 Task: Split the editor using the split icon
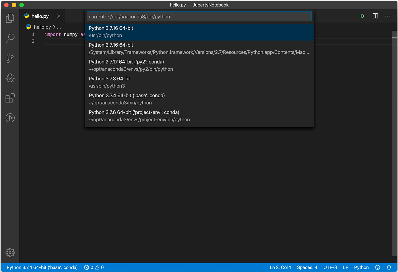click(x=375, y=16)
